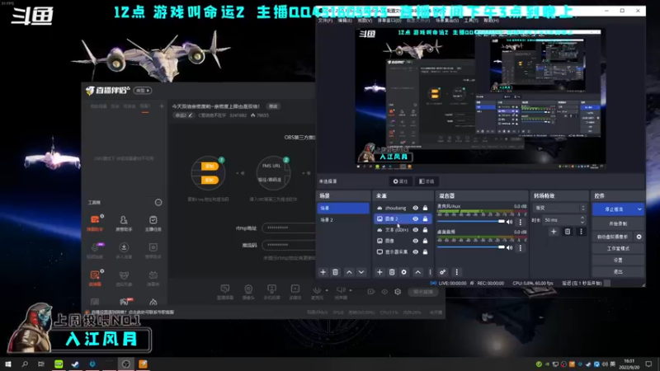Click 开始录制 button in OBS controls
This screenshot has width=660, height=371.
point(618,223)
